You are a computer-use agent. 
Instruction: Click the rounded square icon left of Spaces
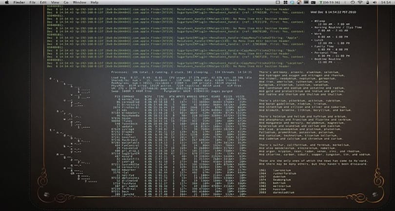click(x=278, y=2)
